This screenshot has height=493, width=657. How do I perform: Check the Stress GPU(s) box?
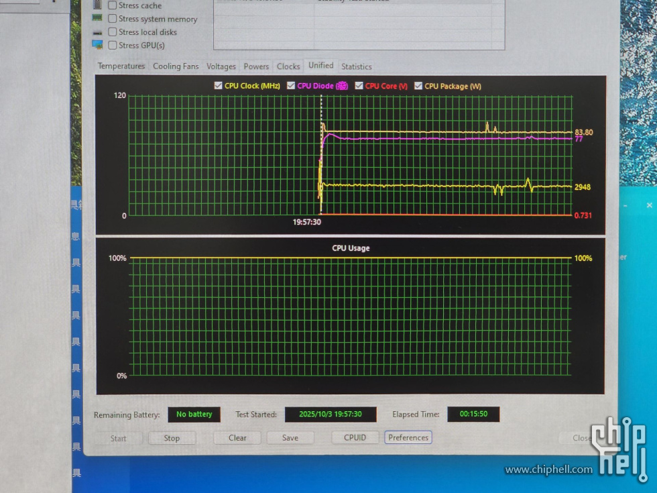(x=113, y=46)
